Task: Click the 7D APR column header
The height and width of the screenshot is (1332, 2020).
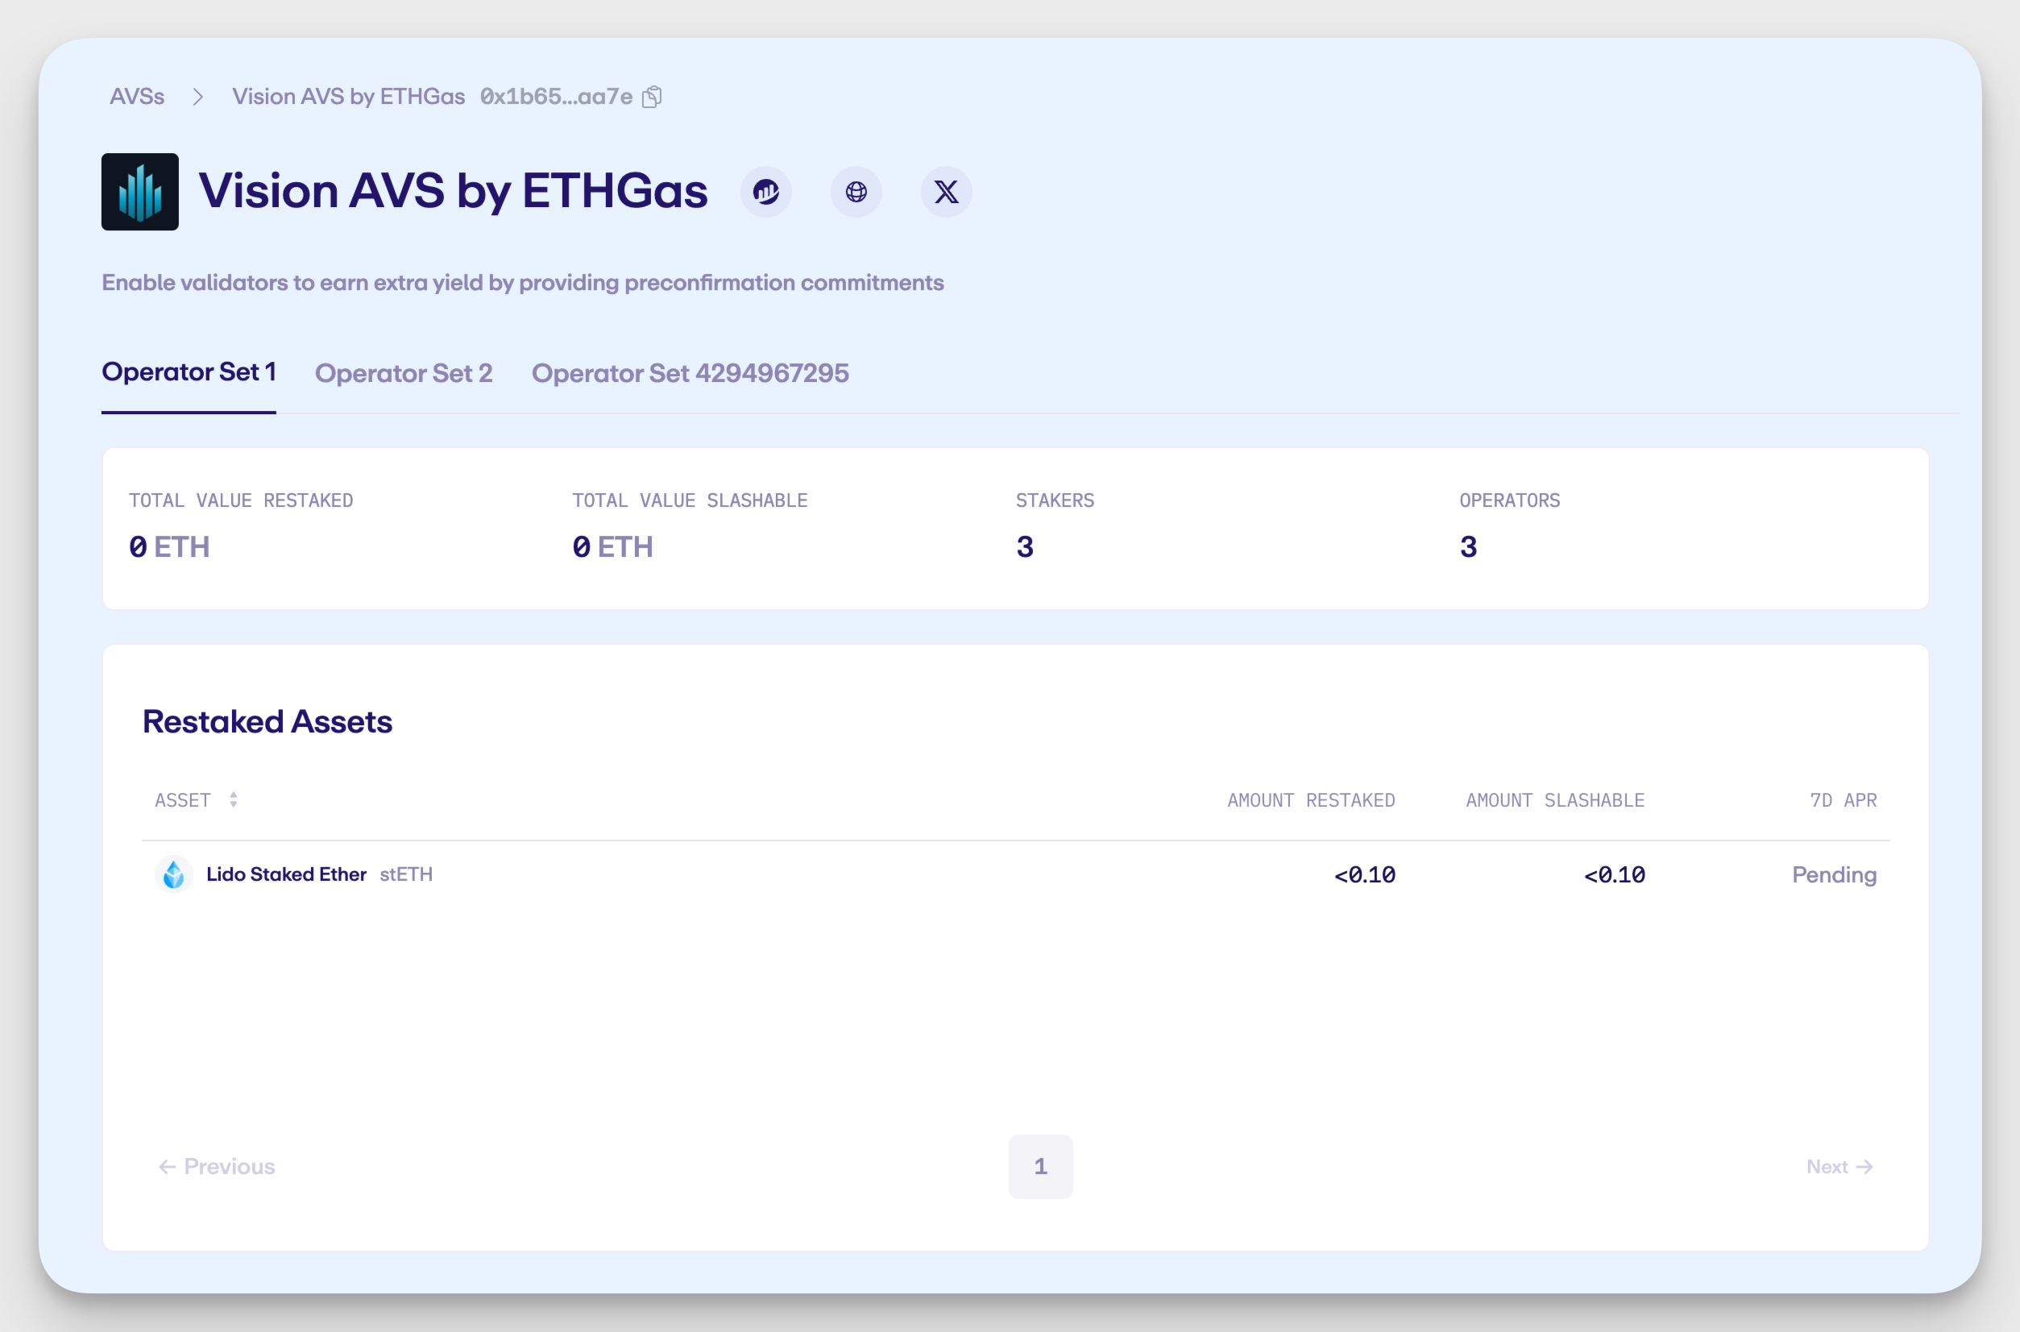Action: pos(1844,800)
